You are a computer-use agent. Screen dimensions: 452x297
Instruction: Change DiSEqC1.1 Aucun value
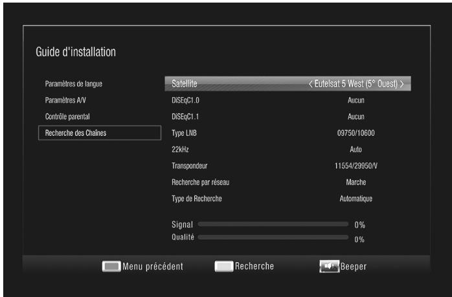point(356,116)
